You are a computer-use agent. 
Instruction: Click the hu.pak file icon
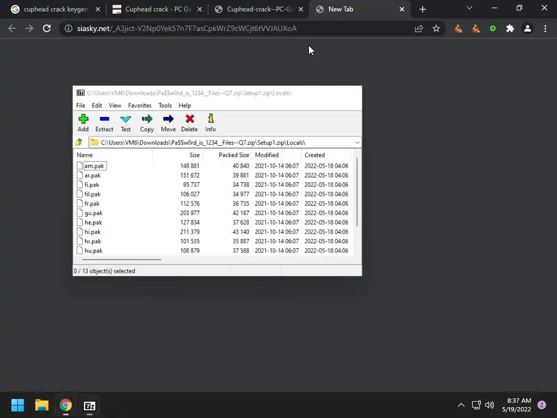[x=79, y=250]
